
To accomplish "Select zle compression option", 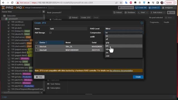I will click(123, 52).
